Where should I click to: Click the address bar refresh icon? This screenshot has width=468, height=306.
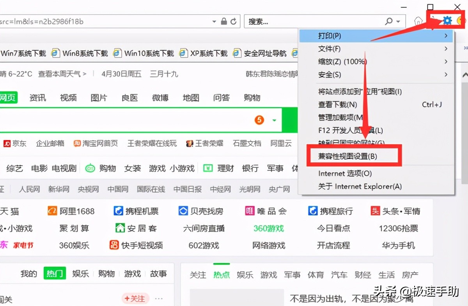point(234,21)
